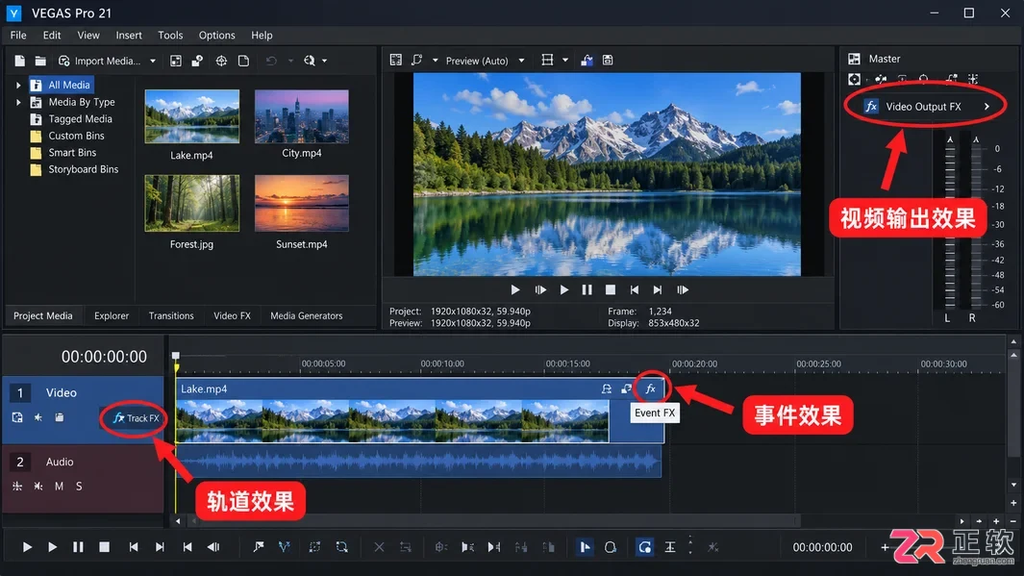Click the Video Output FX button
The image size is (1024, 576).
pyautogui.click(x=926, y=107)
